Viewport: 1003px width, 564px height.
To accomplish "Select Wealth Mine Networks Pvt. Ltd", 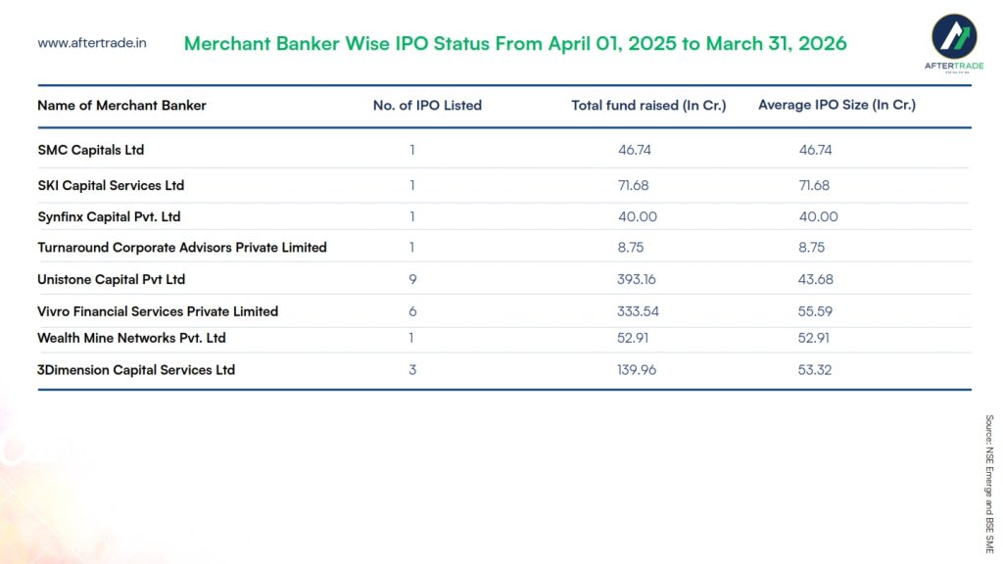I will pos(131,338).
